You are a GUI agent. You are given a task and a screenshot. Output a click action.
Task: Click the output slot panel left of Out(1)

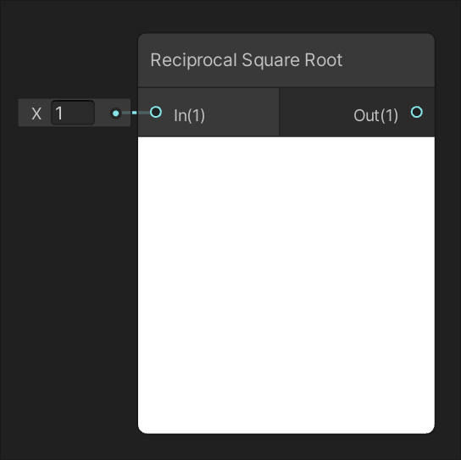[x=316, y=112]
